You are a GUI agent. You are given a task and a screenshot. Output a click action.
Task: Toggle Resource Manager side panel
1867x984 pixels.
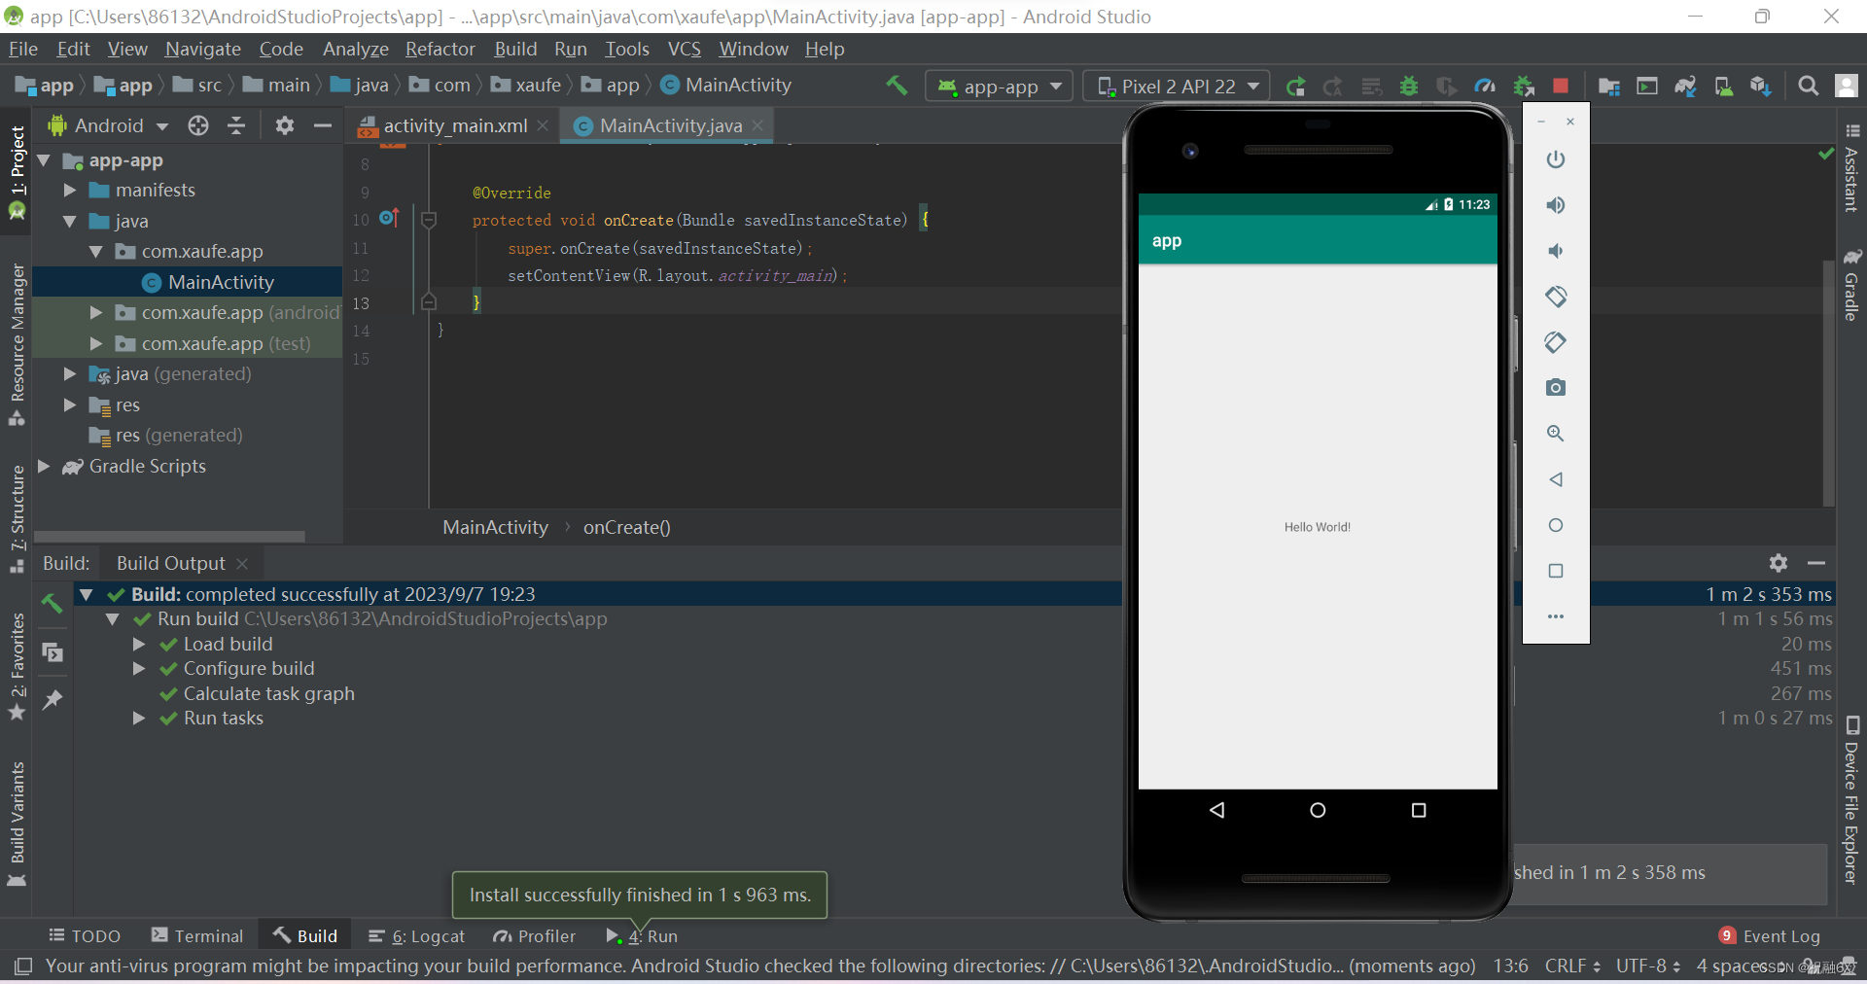(17, 344)
